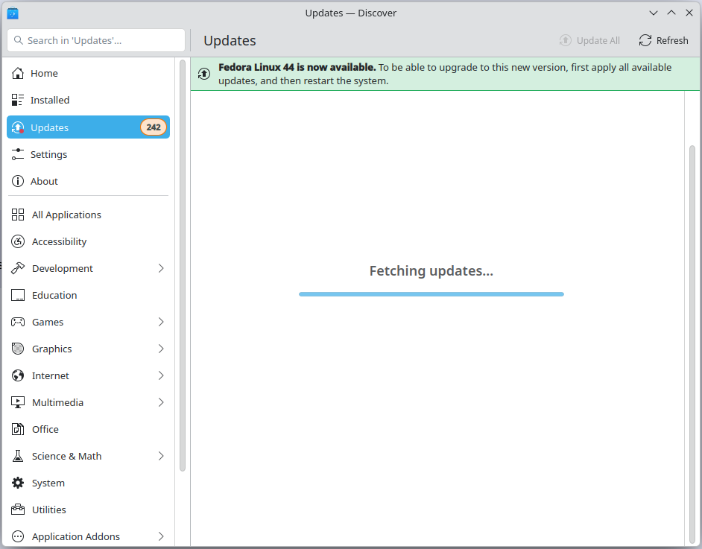702x549 pixels.
Task: Open the Home page label
Action: click(x=44, y=74)
